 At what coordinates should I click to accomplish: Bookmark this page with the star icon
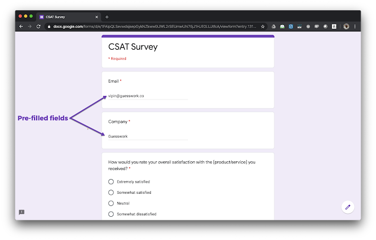tap(263, 26)
